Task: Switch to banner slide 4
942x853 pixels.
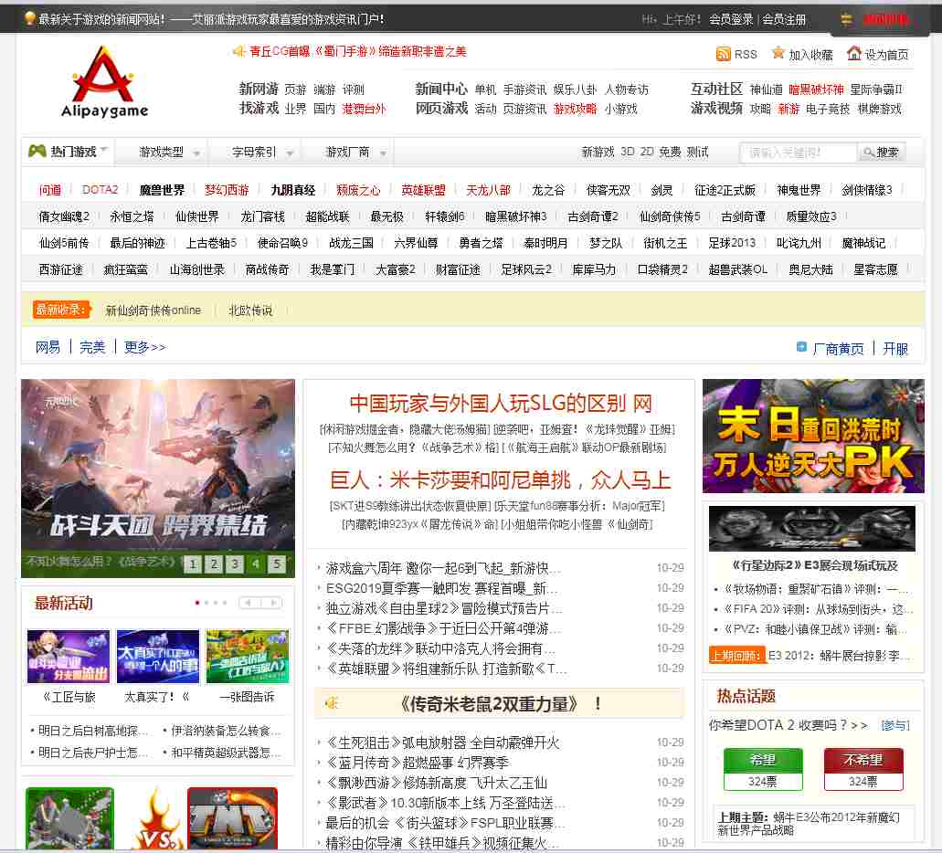Action: (256, 564)
